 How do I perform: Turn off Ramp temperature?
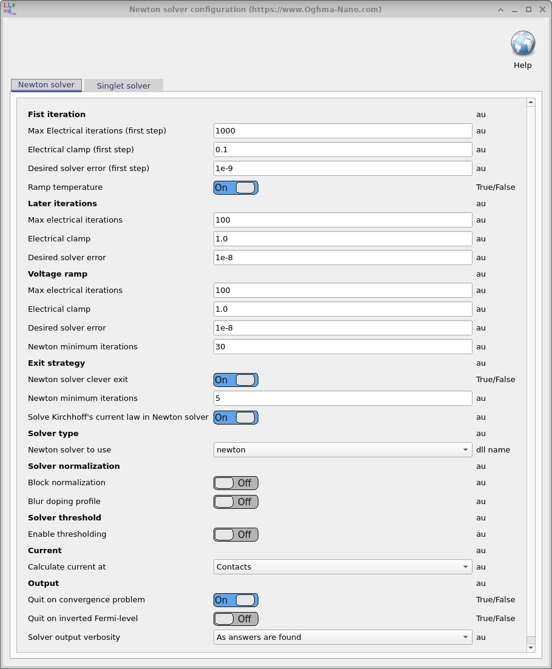pos(235,187)
